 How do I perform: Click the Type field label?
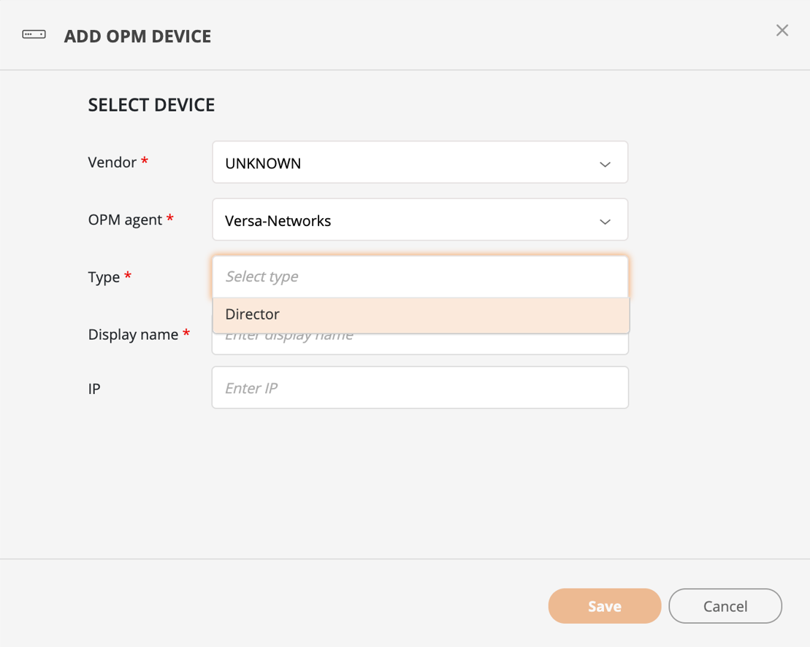[x=104, y=277]
